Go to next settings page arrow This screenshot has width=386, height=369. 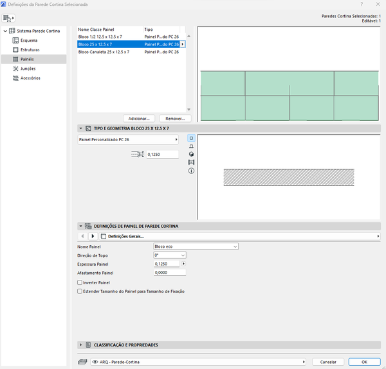pos(93,236)
